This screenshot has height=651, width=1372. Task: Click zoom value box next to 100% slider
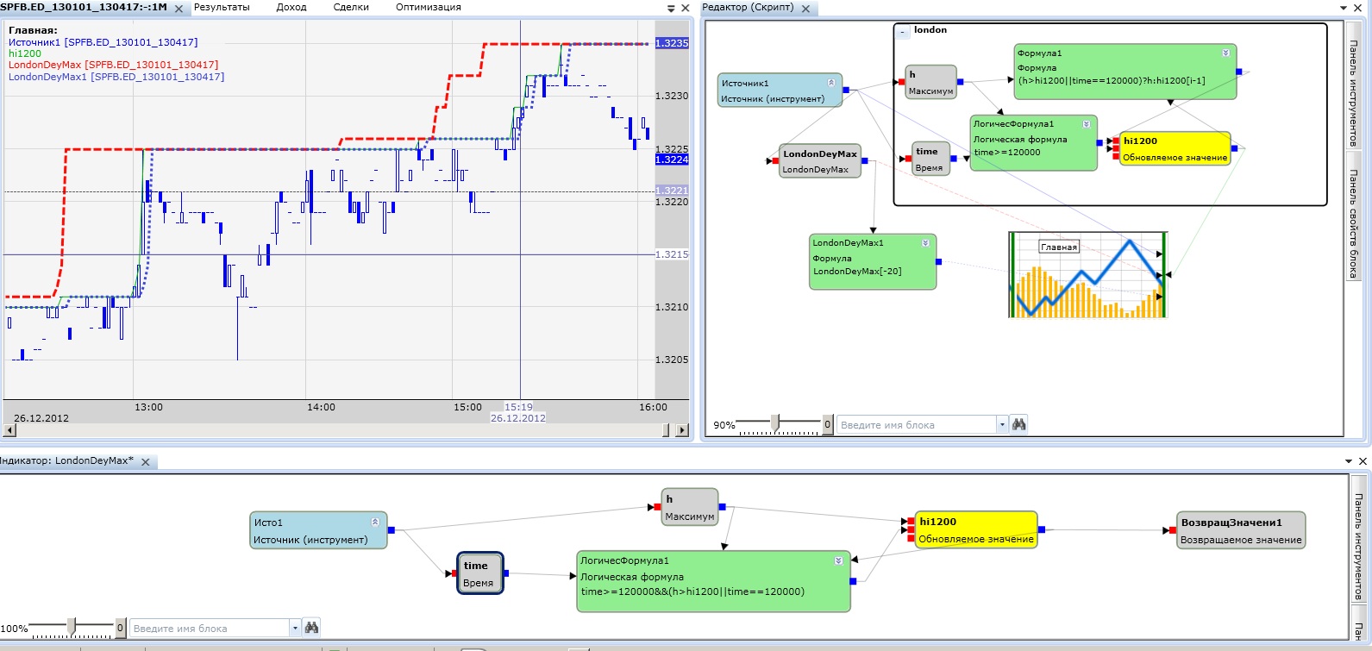(x=121, y=628)
